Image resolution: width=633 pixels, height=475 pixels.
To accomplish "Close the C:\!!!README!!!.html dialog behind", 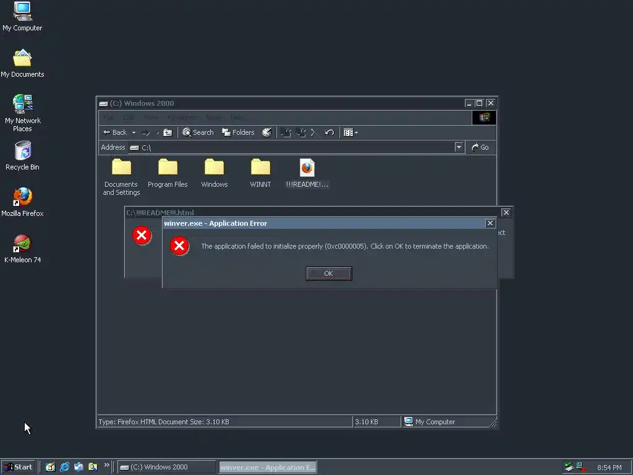I will point(506,213).
